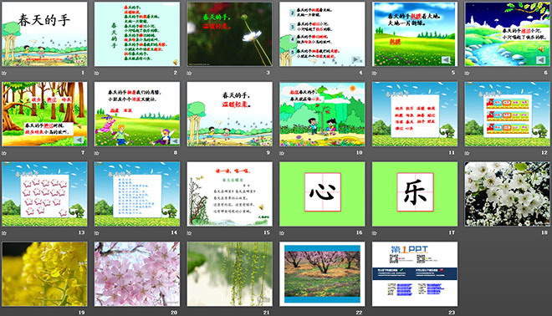Screen dimensions: 552x316
Task: Select slide 5 green meadow thumbnail
Action: [x=415, y=34]
